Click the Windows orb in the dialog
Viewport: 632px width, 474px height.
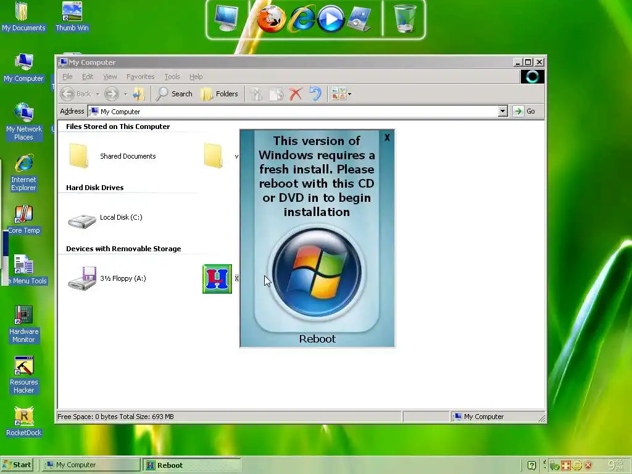pyautogui.click(x=317, y=272)
